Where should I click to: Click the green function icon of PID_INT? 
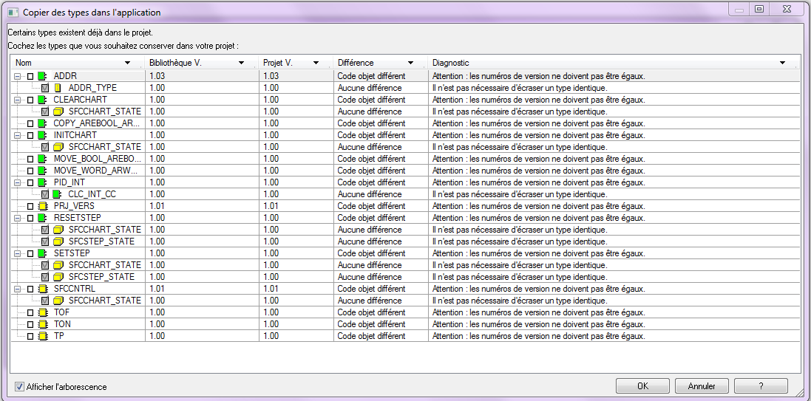pyautogui.click(x=42, y=182)
